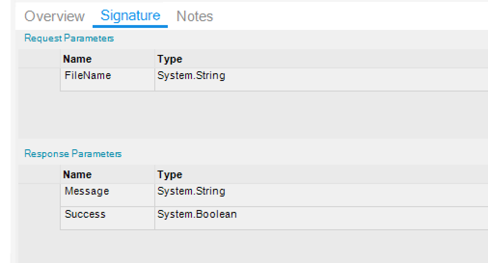Click the Response Parameters section heading
The height and width of the screenshot is (263, 488).
tap(73, 154)
